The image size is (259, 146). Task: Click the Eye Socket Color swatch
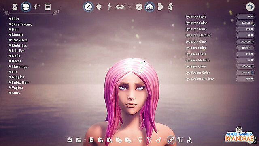coord(252,73)
